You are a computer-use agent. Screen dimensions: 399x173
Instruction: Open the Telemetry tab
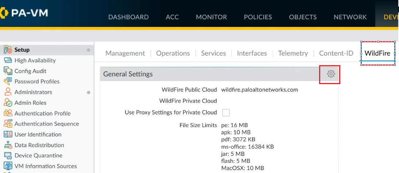click(293, 53)
